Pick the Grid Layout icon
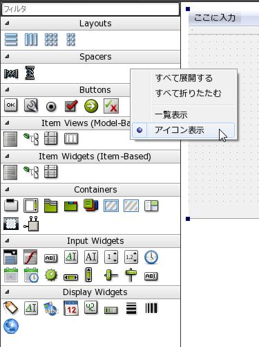The width and height of the screenshot is (259, 347). pos(51,39)
